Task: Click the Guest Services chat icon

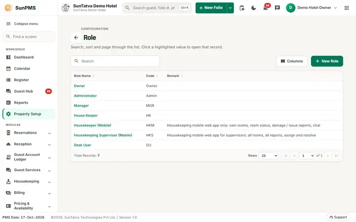Action: [x=8, y=170]
